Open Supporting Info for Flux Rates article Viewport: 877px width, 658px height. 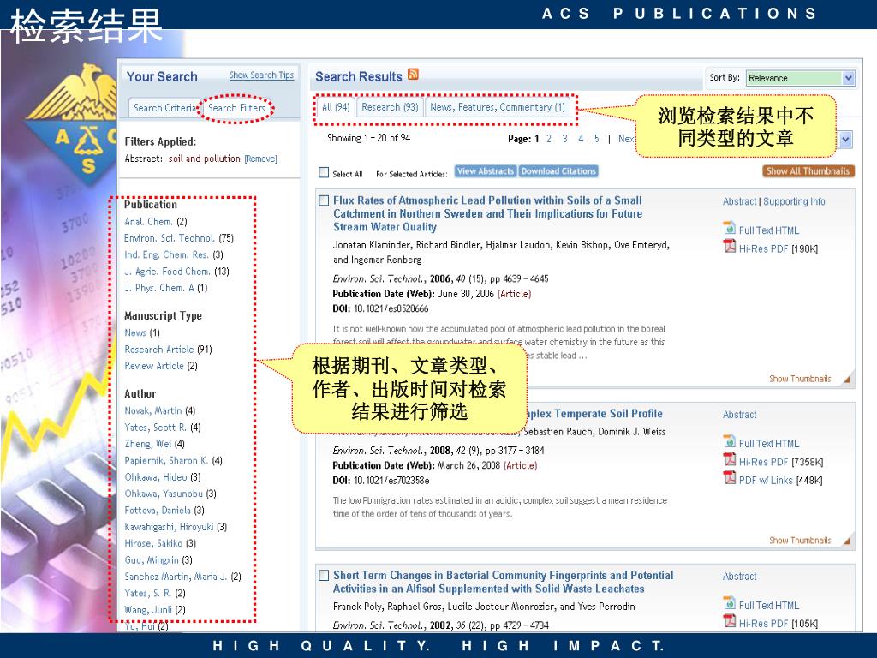(794, 201)
